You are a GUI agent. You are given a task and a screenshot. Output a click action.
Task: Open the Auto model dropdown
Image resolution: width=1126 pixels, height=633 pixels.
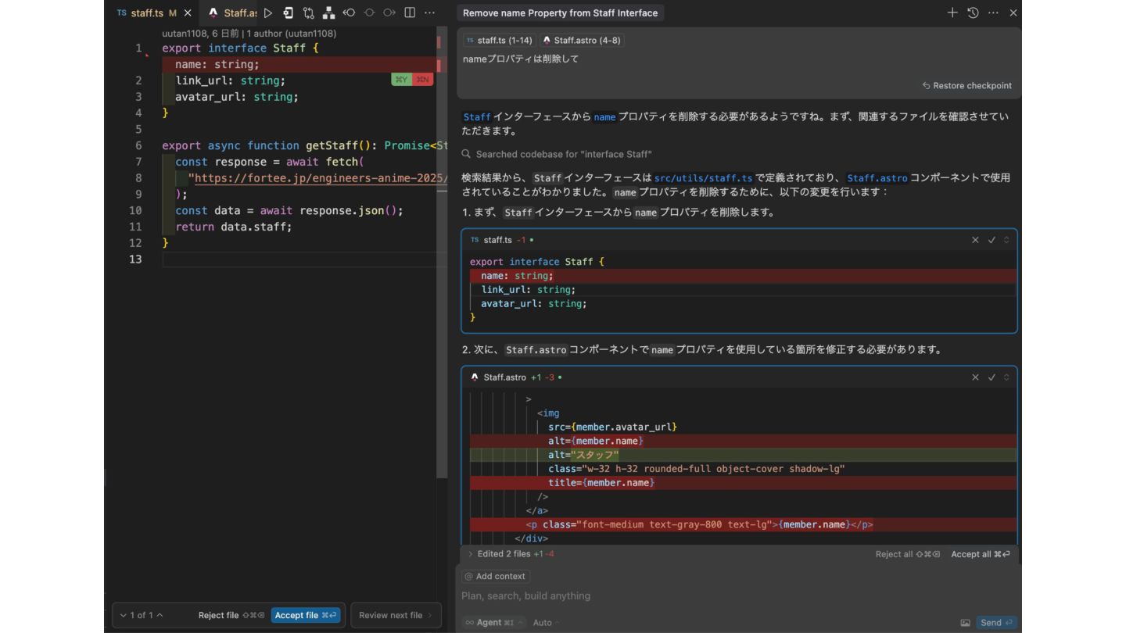coord(544,623)
